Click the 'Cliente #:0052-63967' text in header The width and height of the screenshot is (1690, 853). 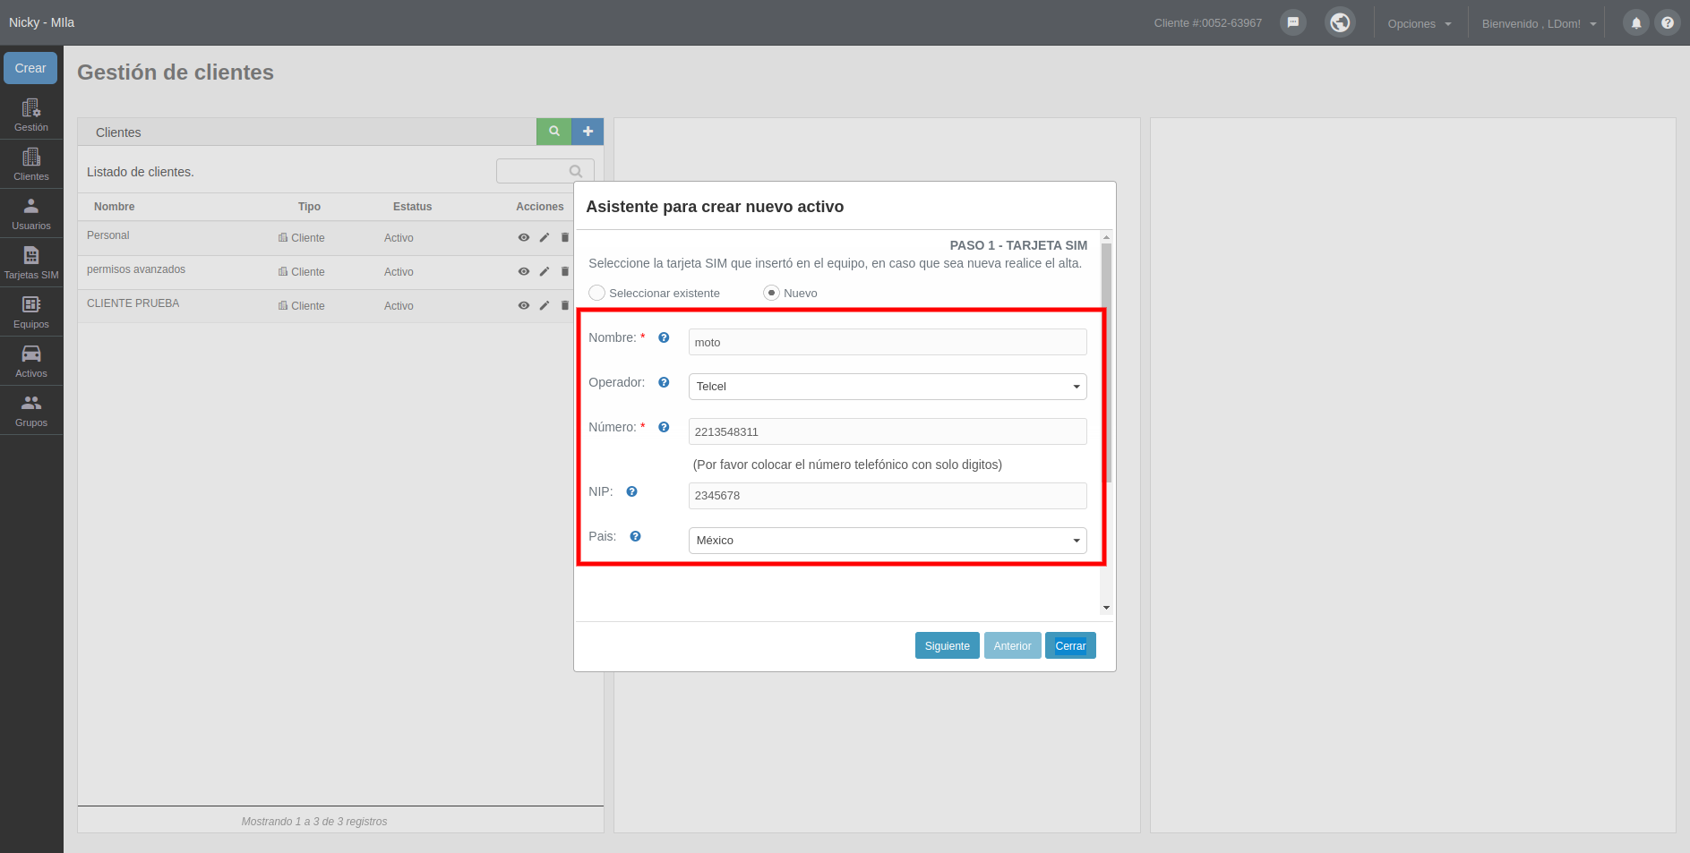(1207, 23)
